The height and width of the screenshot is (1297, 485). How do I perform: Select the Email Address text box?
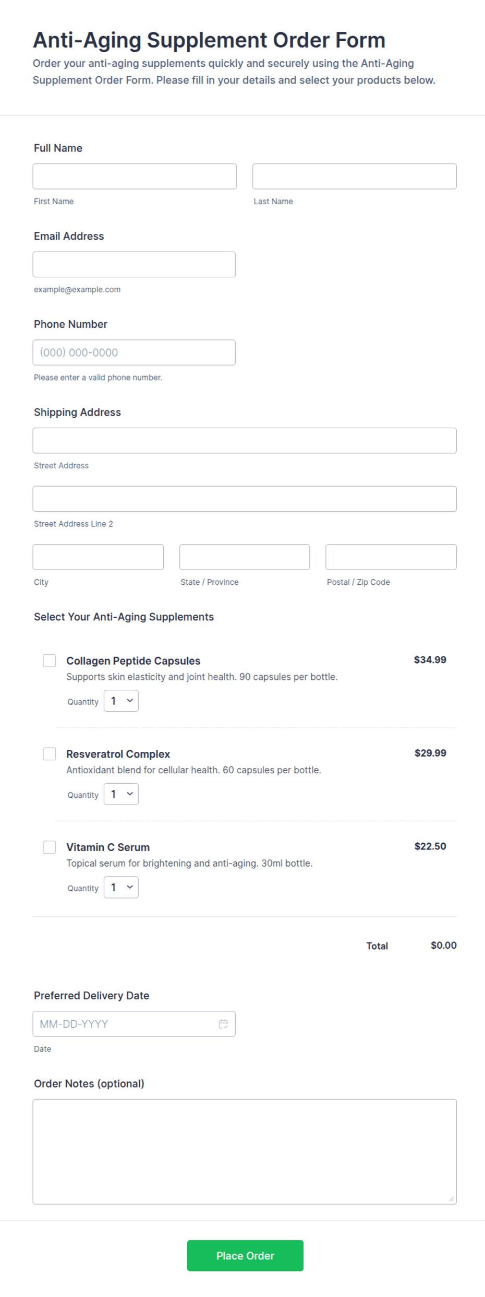pos(134,264)
